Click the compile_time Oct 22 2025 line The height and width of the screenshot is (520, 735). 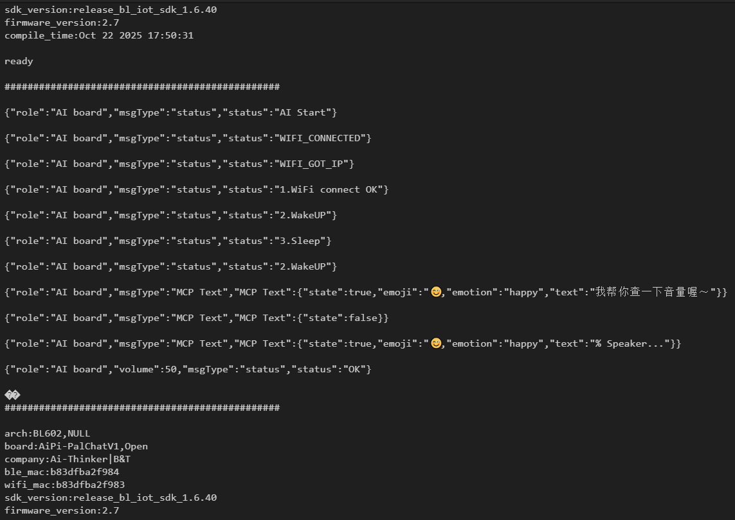coord(99,35)
